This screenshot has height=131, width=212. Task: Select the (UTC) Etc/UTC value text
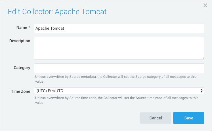(50, 91)
